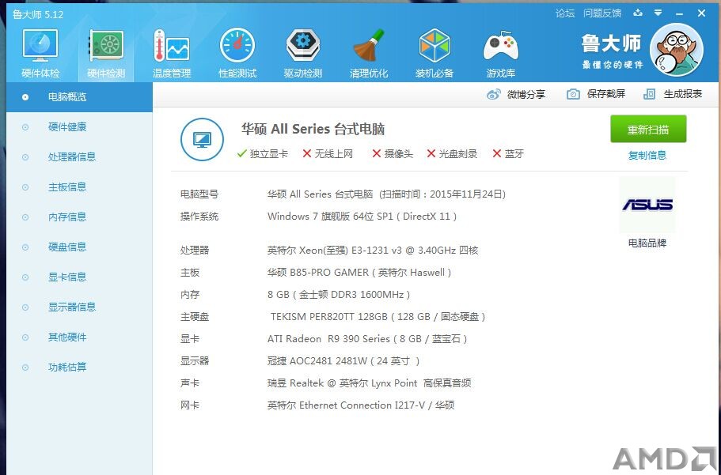
Task: Click the 鲁大师 5.12 window title
Action: [x=38, y=14]
